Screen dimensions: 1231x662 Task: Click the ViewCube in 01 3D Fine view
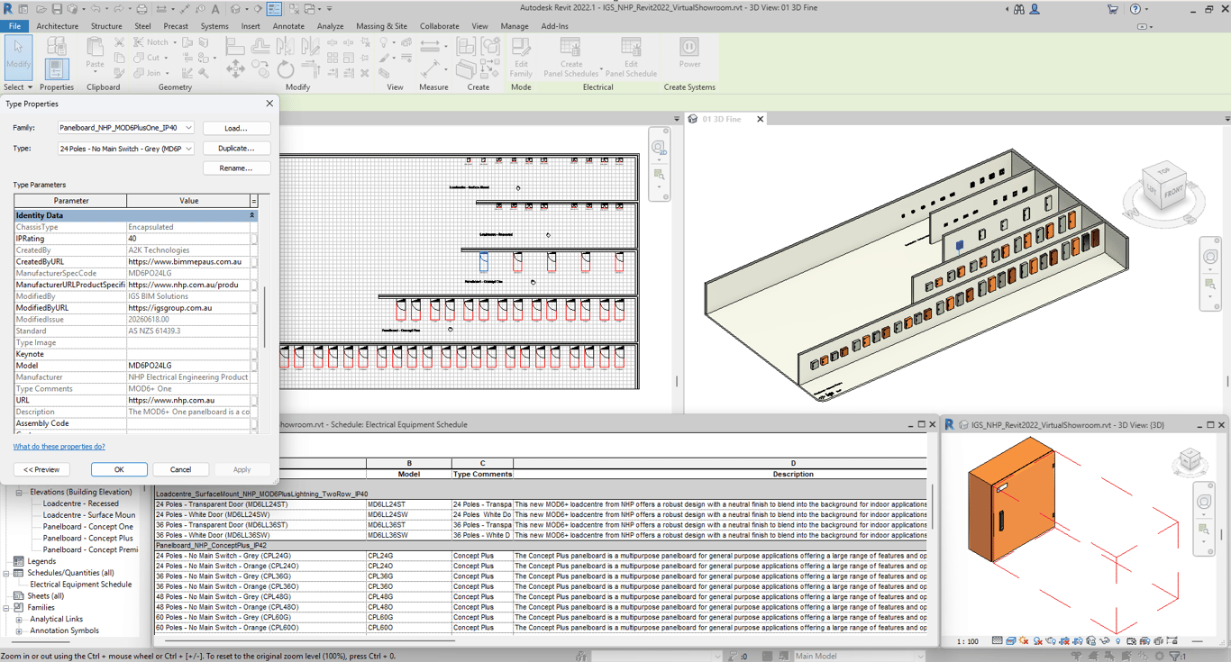coord(1164,187)
